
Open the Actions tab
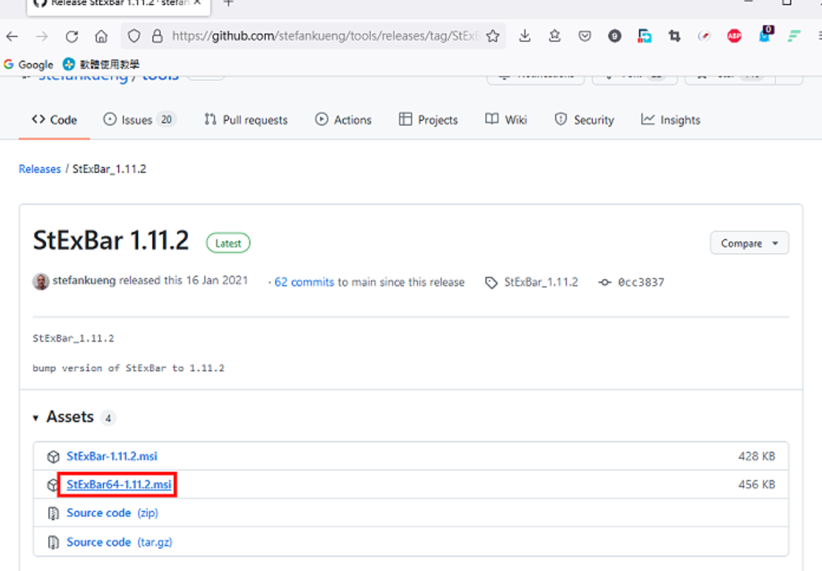click(343, 120)
